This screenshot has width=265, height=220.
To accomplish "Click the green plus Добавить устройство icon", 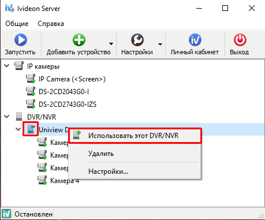I will click(79, 40).
